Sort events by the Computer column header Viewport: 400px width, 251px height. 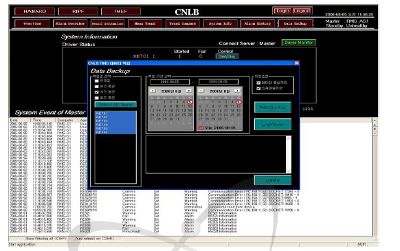67,120
